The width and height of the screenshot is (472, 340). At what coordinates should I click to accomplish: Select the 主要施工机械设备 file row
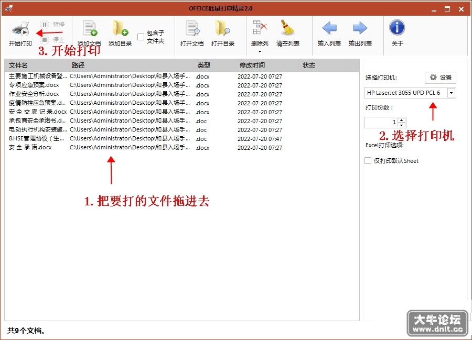pyautogui.click(x=182, y=76)
